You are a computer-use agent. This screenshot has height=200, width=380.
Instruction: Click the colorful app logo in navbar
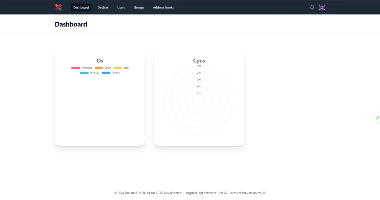coord(58,7)
